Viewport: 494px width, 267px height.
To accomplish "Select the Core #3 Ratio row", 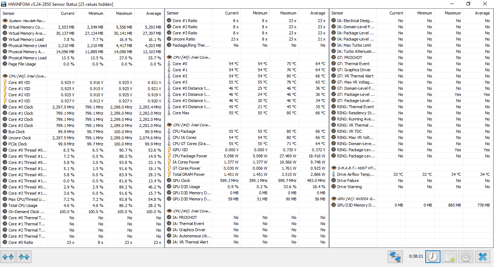I will click(x=247, y=33).
